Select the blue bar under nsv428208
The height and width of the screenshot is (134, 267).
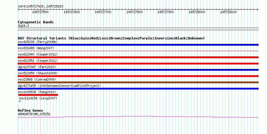tap(138, 45)
